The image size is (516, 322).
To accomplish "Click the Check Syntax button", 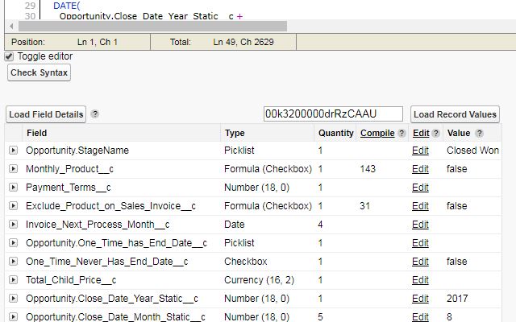I will click(x=40, y=72).
